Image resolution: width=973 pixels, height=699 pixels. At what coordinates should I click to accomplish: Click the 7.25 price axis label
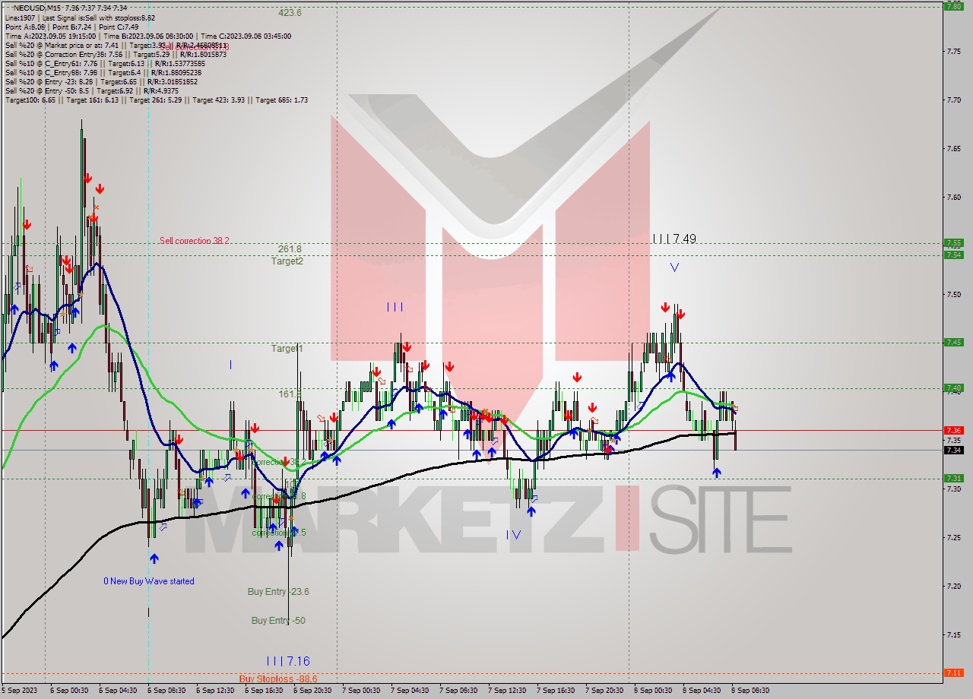pos(953,537)
